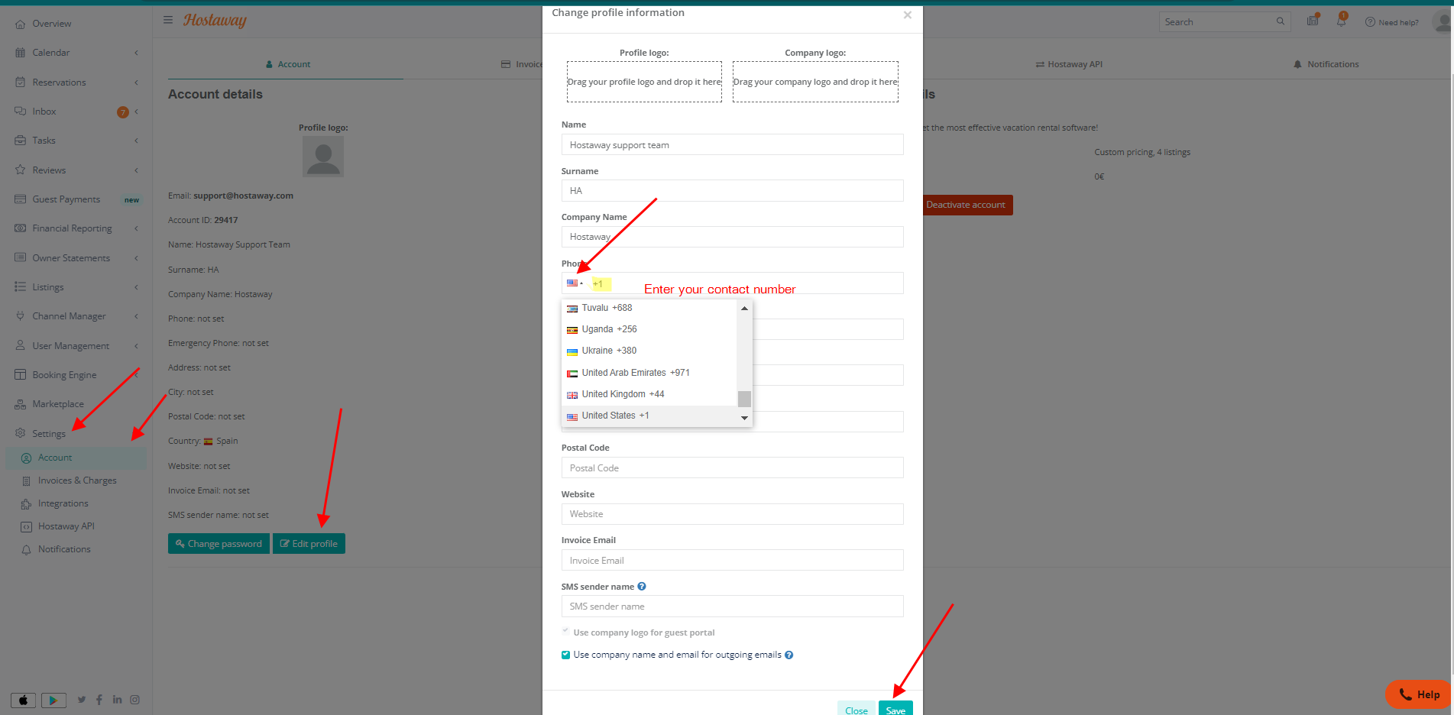Click the notifications bell icon in header
Viewport: 1454px width, 715px height.
coord(1341,21)
